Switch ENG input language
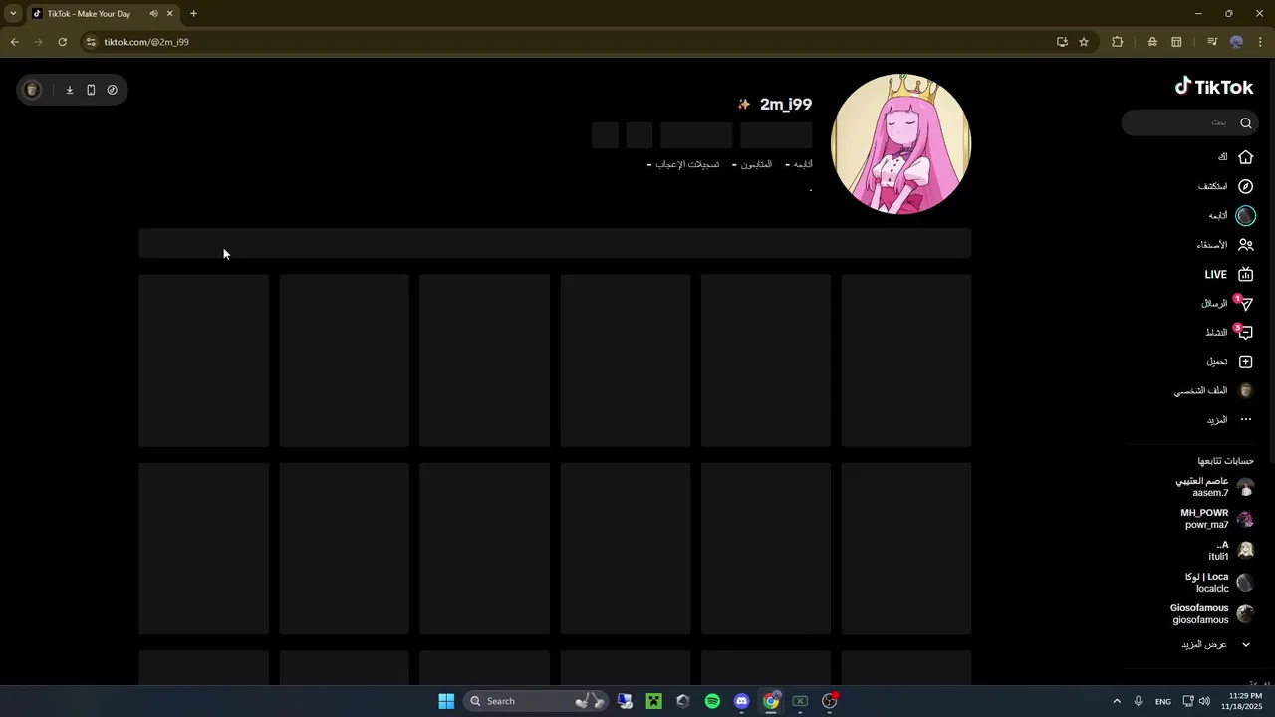 click(x=1162, y=701)
